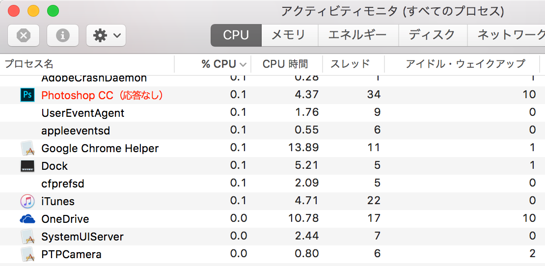Select the UserEventAgent process row
This screenshot has width=545, height=266.
coord(272,113)
